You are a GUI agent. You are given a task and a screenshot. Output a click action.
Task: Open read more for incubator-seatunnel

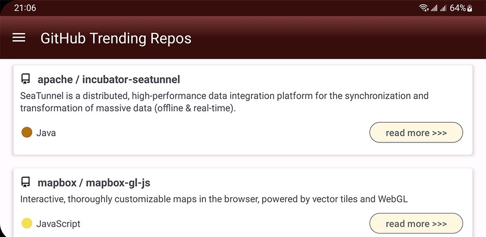coord(416,132)
